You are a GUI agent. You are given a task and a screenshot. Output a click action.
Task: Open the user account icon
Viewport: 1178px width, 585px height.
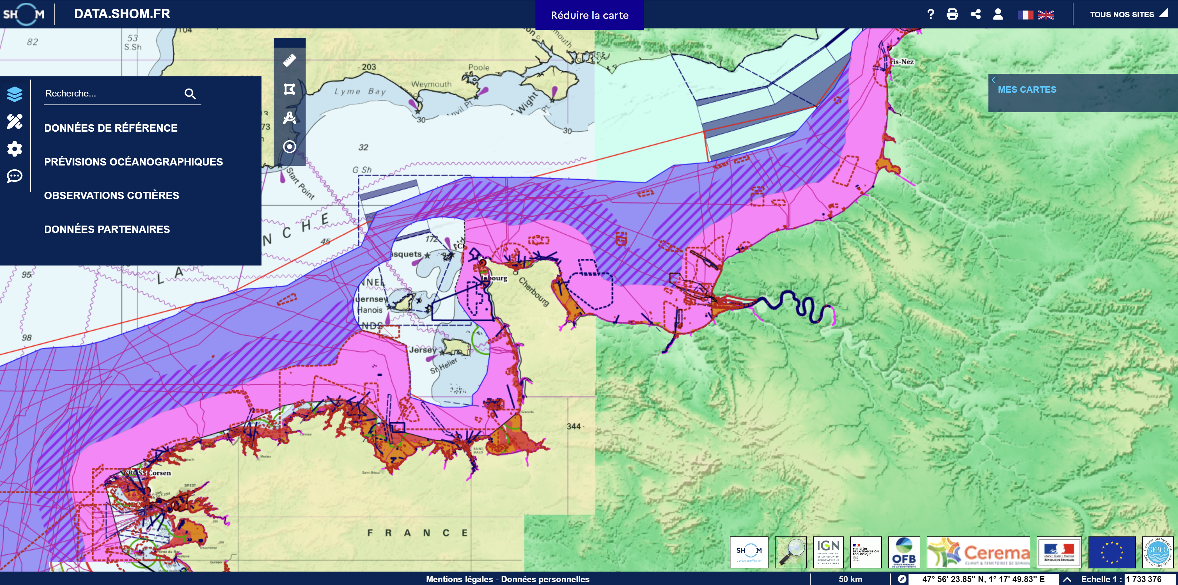click(x=998, y=14)
